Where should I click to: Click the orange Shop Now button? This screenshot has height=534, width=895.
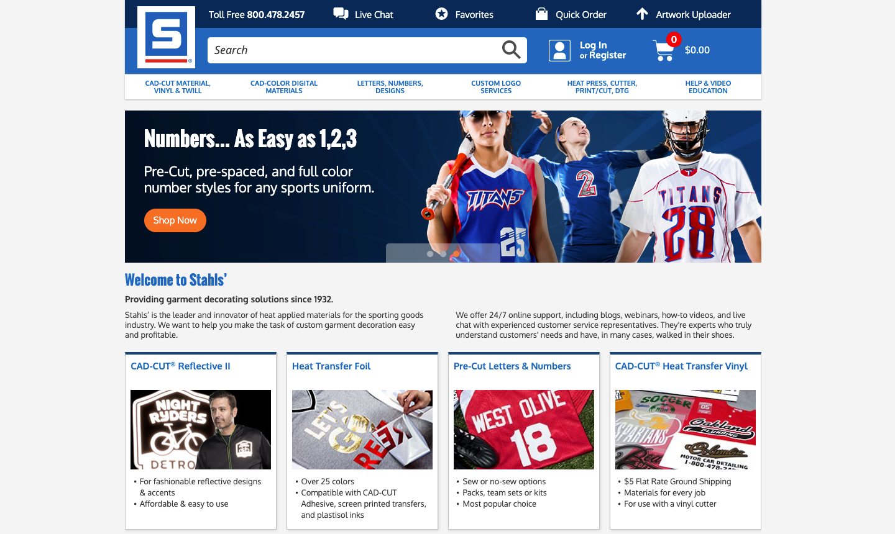tap(175, 220)
